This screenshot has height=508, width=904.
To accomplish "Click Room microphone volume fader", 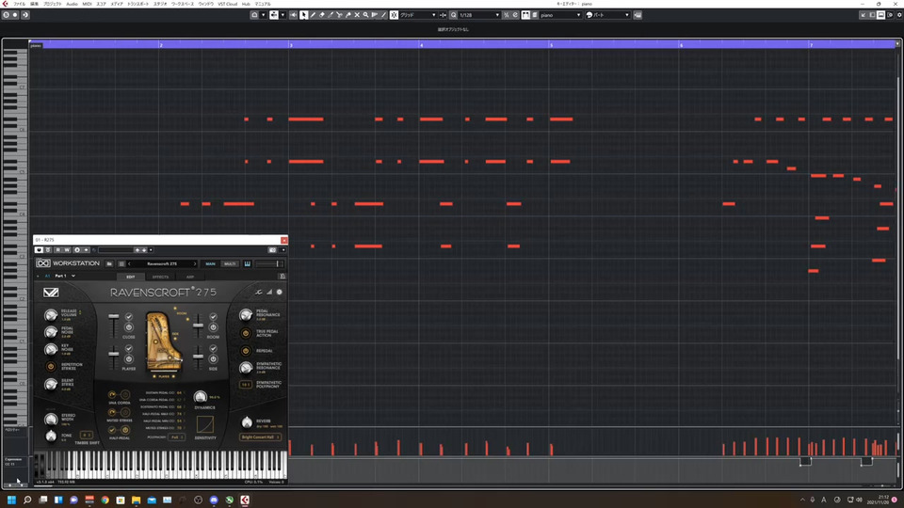I will [198, 326].
